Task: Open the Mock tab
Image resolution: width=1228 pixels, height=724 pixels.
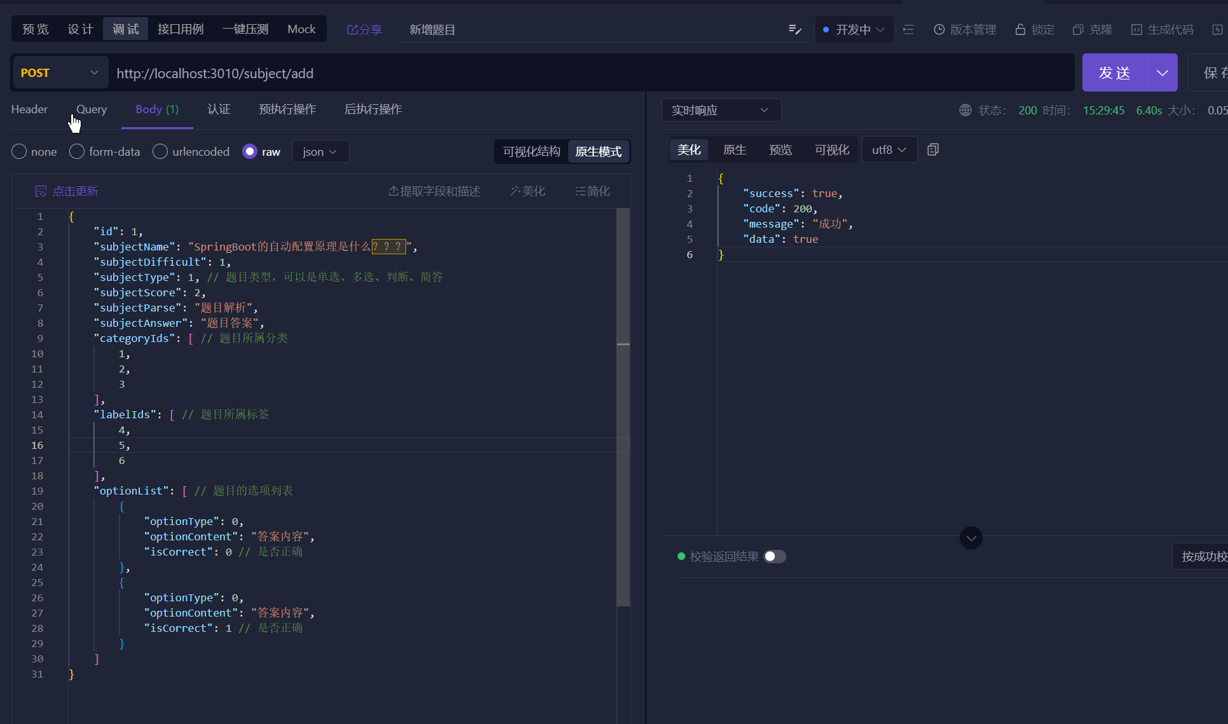Action: point(301,29)
